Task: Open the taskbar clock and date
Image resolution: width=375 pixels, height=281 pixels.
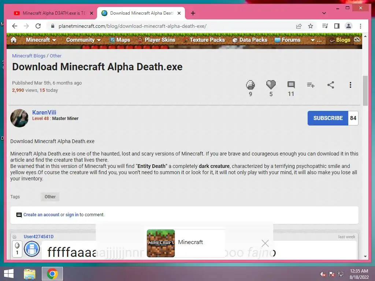Action: point(359,274)
